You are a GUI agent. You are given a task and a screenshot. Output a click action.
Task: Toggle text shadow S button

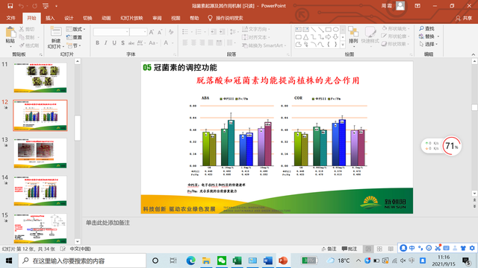click(122, 43)
